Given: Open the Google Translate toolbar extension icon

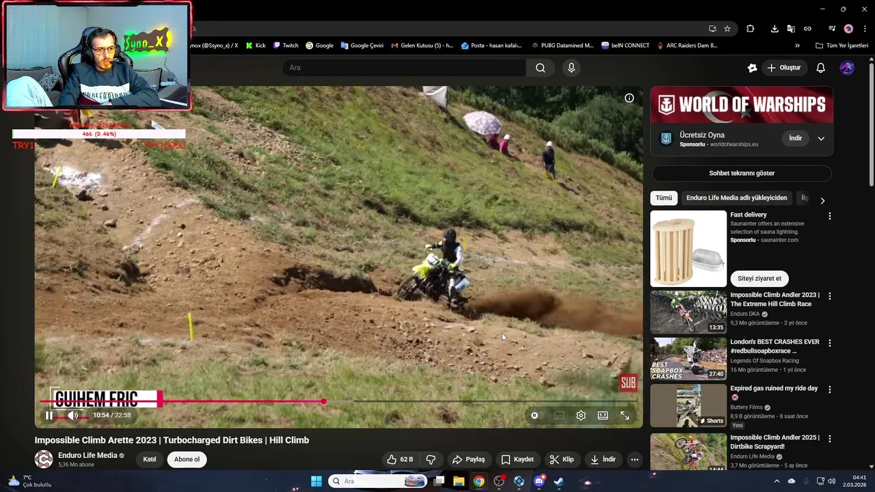Looking at the screenshot, I should click(791, 29).
